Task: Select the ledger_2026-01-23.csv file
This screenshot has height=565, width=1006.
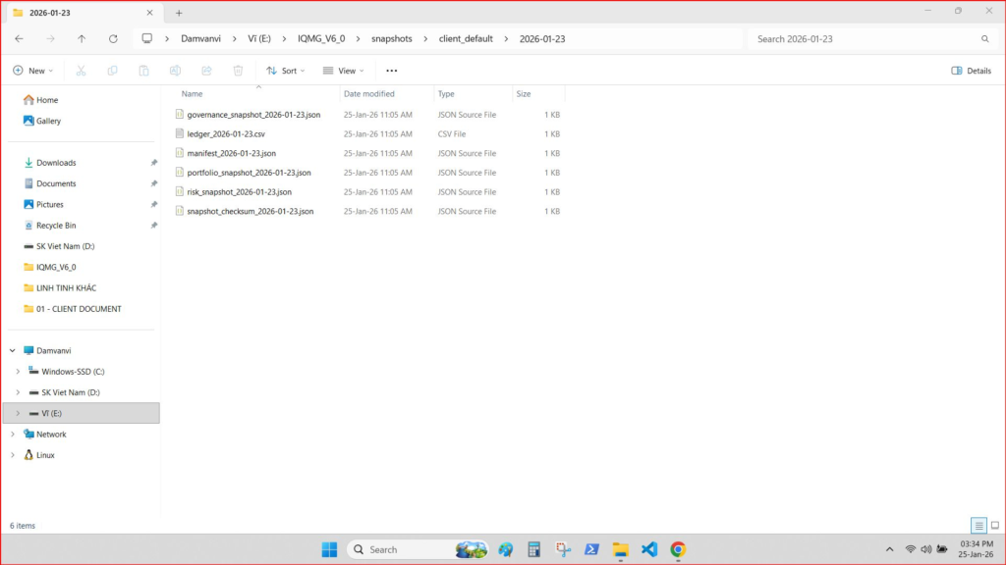Action: click(x=226, y=134)
